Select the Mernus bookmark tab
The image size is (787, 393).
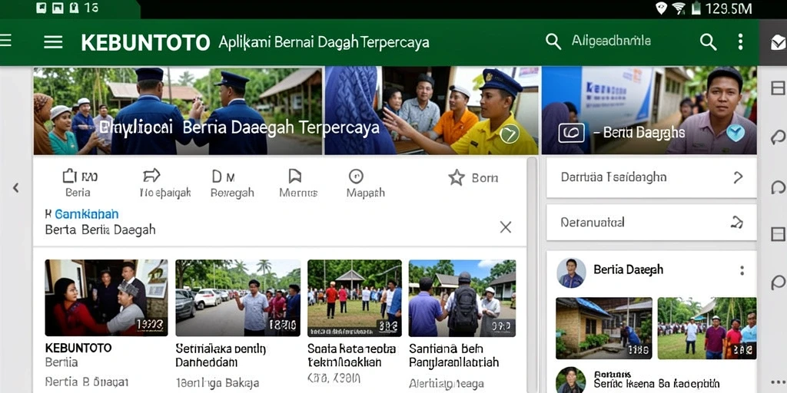click(298, 183)
